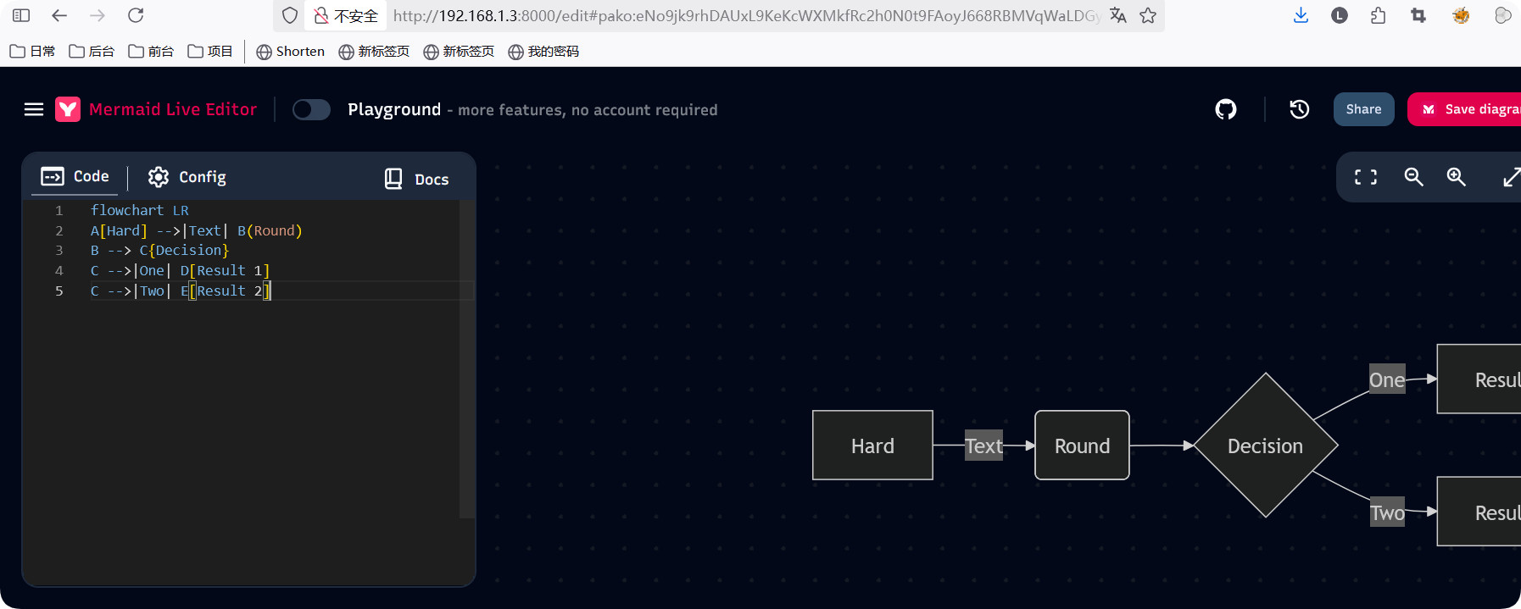Click the Save diagram button

pos(1471,109)
